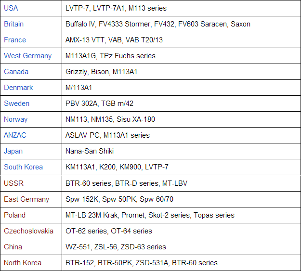
Task: Click the Norway country link
Action: click(16, 119)
